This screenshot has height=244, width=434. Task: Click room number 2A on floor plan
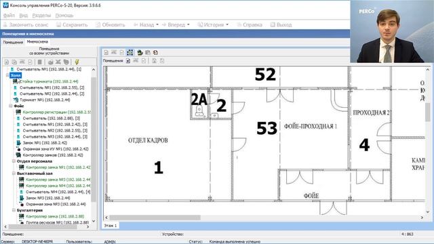(x=199, y=100)
